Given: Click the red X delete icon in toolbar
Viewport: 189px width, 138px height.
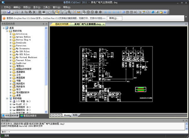Looking at the screenshot, I should point(34,12).
